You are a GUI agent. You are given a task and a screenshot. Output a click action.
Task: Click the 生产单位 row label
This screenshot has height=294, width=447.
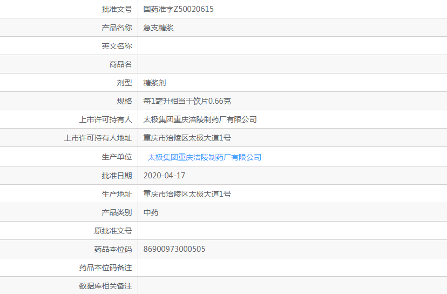click(x=117, y=157)
